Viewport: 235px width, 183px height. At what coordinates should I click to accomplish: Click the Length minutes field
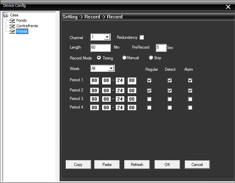[100, 48]
